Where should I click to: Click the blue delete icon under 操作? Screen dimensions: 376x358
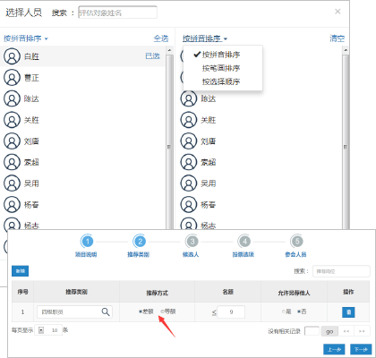(x=348, y=312)
